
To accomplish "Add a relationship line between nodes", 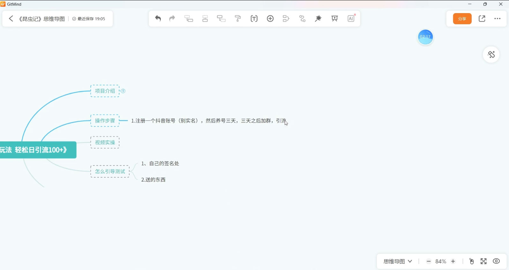I will click(x=303, y=19).
